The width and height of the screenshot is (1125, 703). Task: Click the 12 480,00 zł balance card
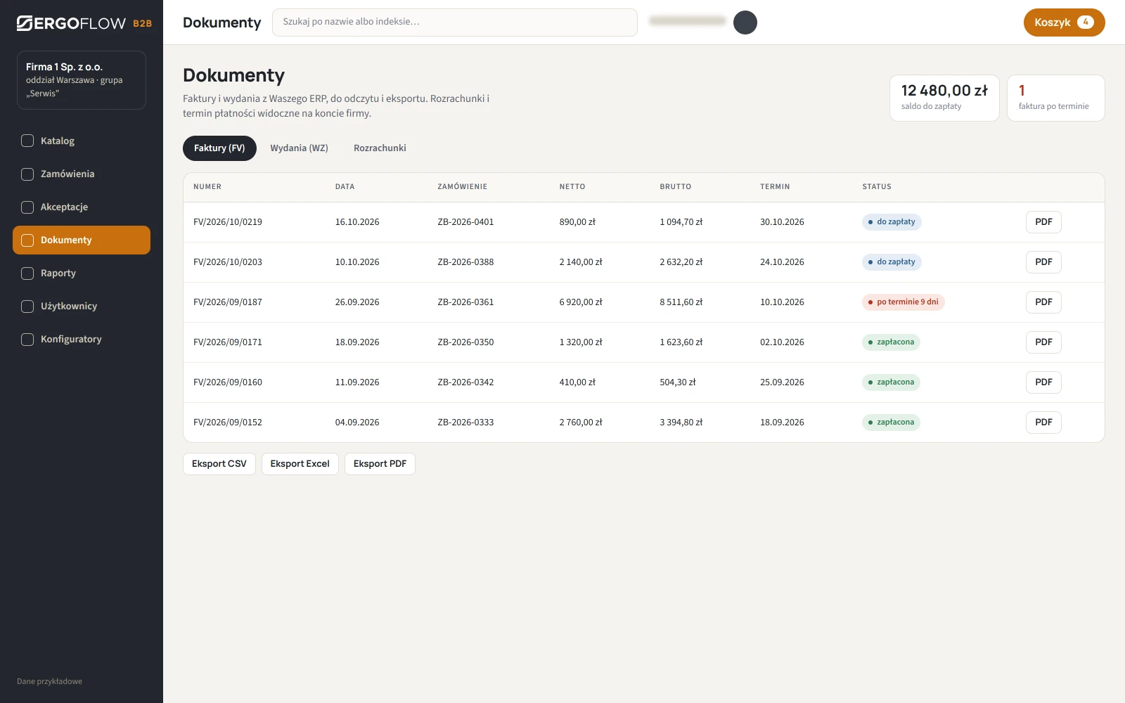(x=944, y=98)
